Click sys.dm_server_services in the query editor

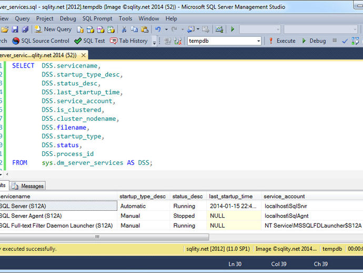point(83,163)
